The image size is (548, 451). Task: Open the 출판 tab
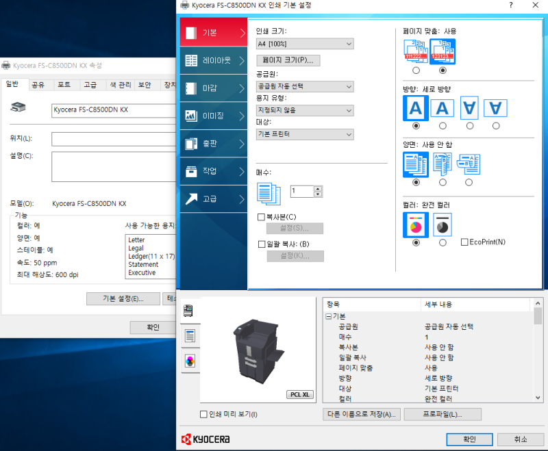(x=214, y=144)
